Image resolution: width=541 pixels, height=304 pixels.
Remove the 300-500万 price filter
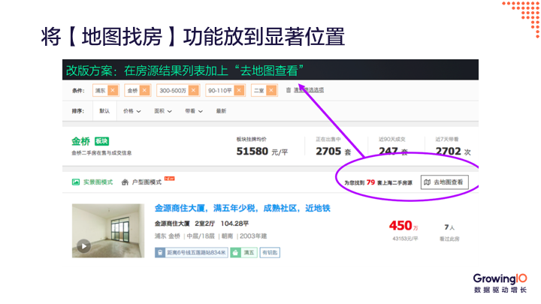coord(195,90)
